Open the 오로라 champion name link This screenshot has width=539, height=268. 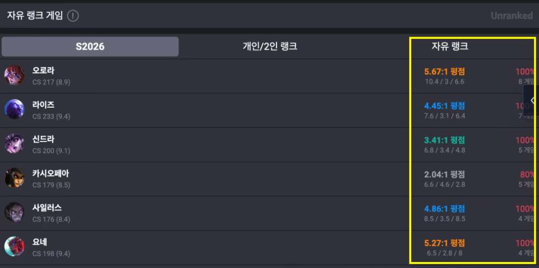point(43,70)
